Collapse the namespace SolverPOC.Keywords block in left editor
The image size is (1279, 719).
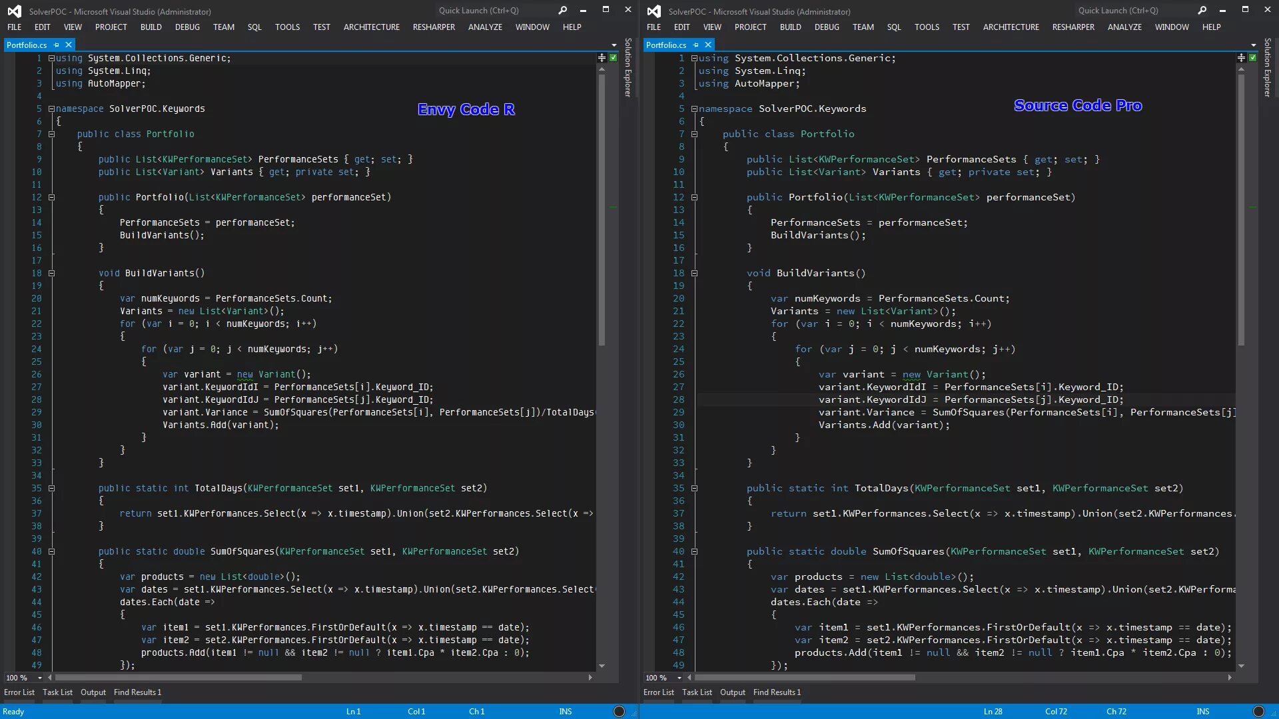51,109
